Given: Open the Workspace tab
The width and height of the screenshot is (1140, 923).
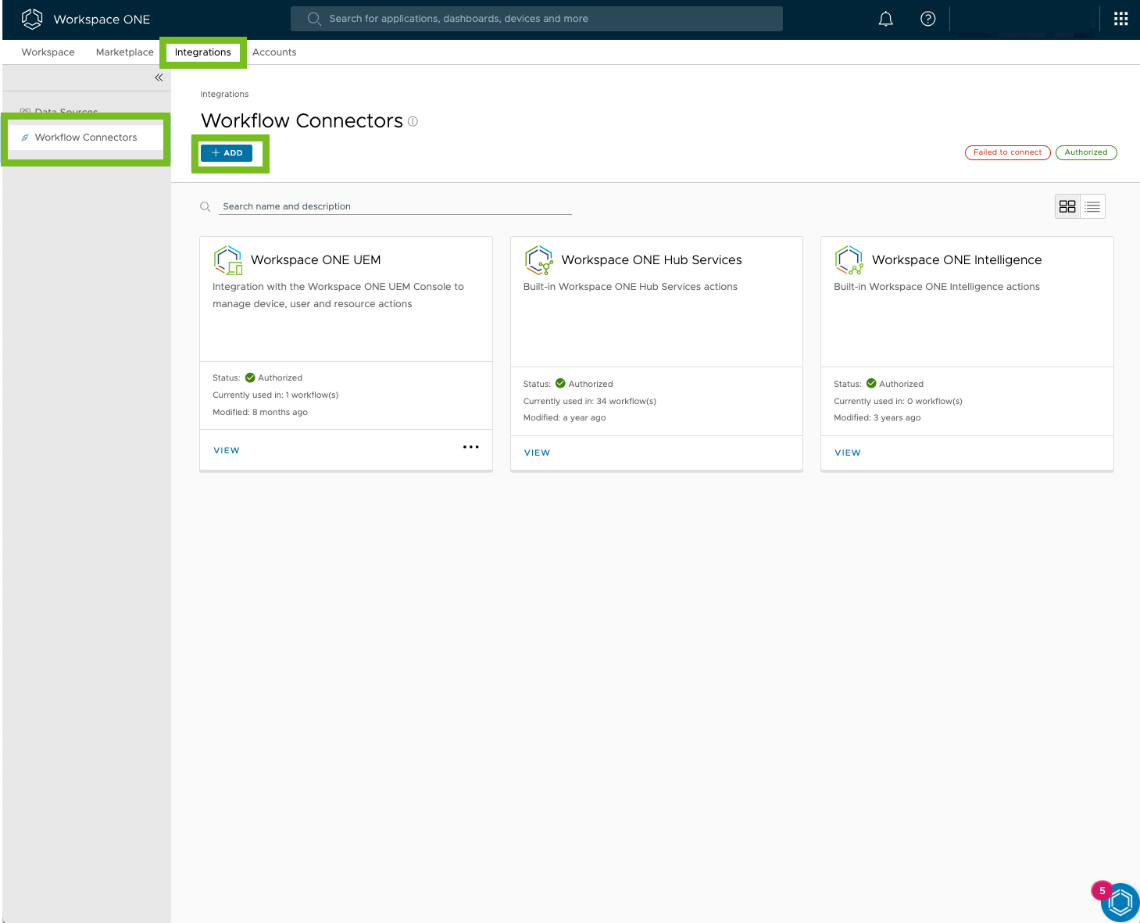Looking at the screenshot, I should click(48, 52).
